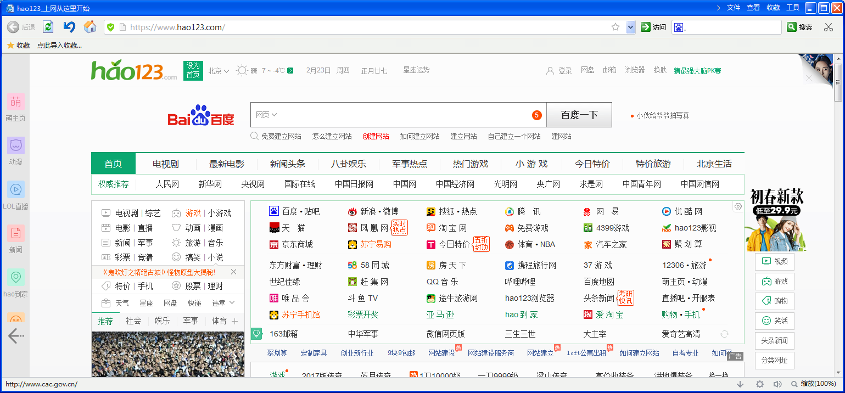Expand the address bar history dropdown arrow

(630, 27)
